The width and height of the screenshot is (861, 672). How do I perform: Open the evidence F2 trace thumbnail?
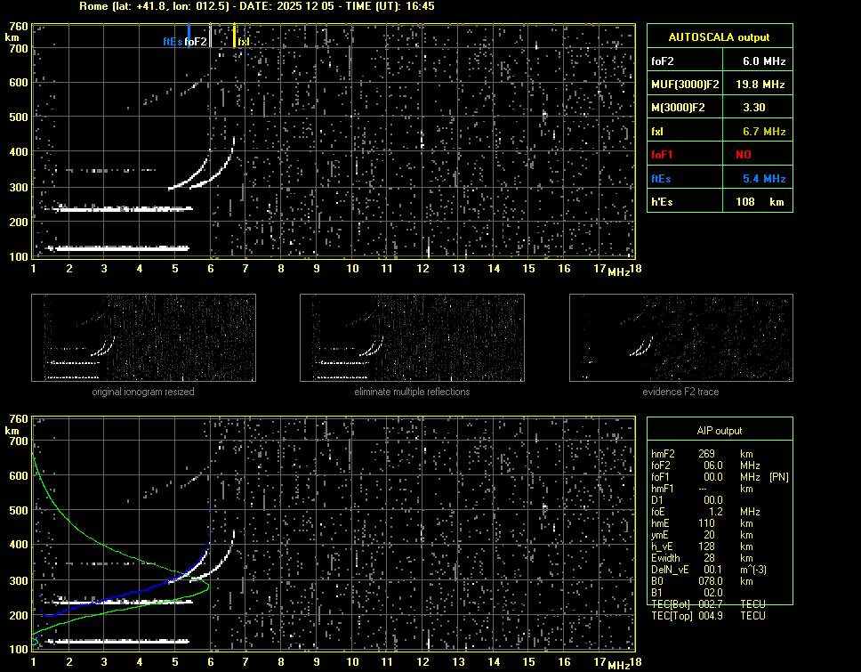[x=680, y=338]
